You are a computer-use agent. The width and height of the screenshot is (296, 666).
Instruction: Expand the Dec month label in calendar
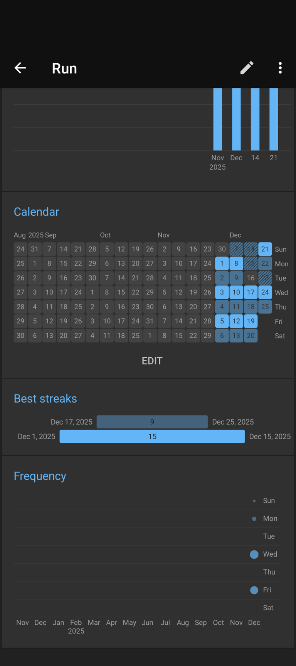click(x=235, y=235)
